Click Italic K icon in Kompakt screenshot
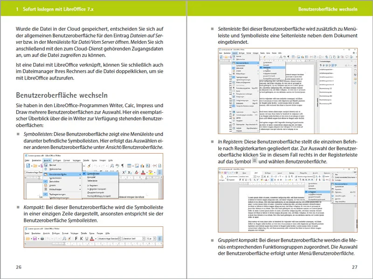Screen dimensions: 373x279 [81, 238]
